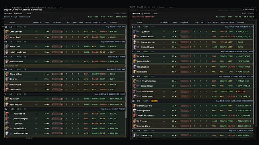Screen dimensions: 259x145
Task: Click the Offense Playbook column header
Action: (56, 22)
